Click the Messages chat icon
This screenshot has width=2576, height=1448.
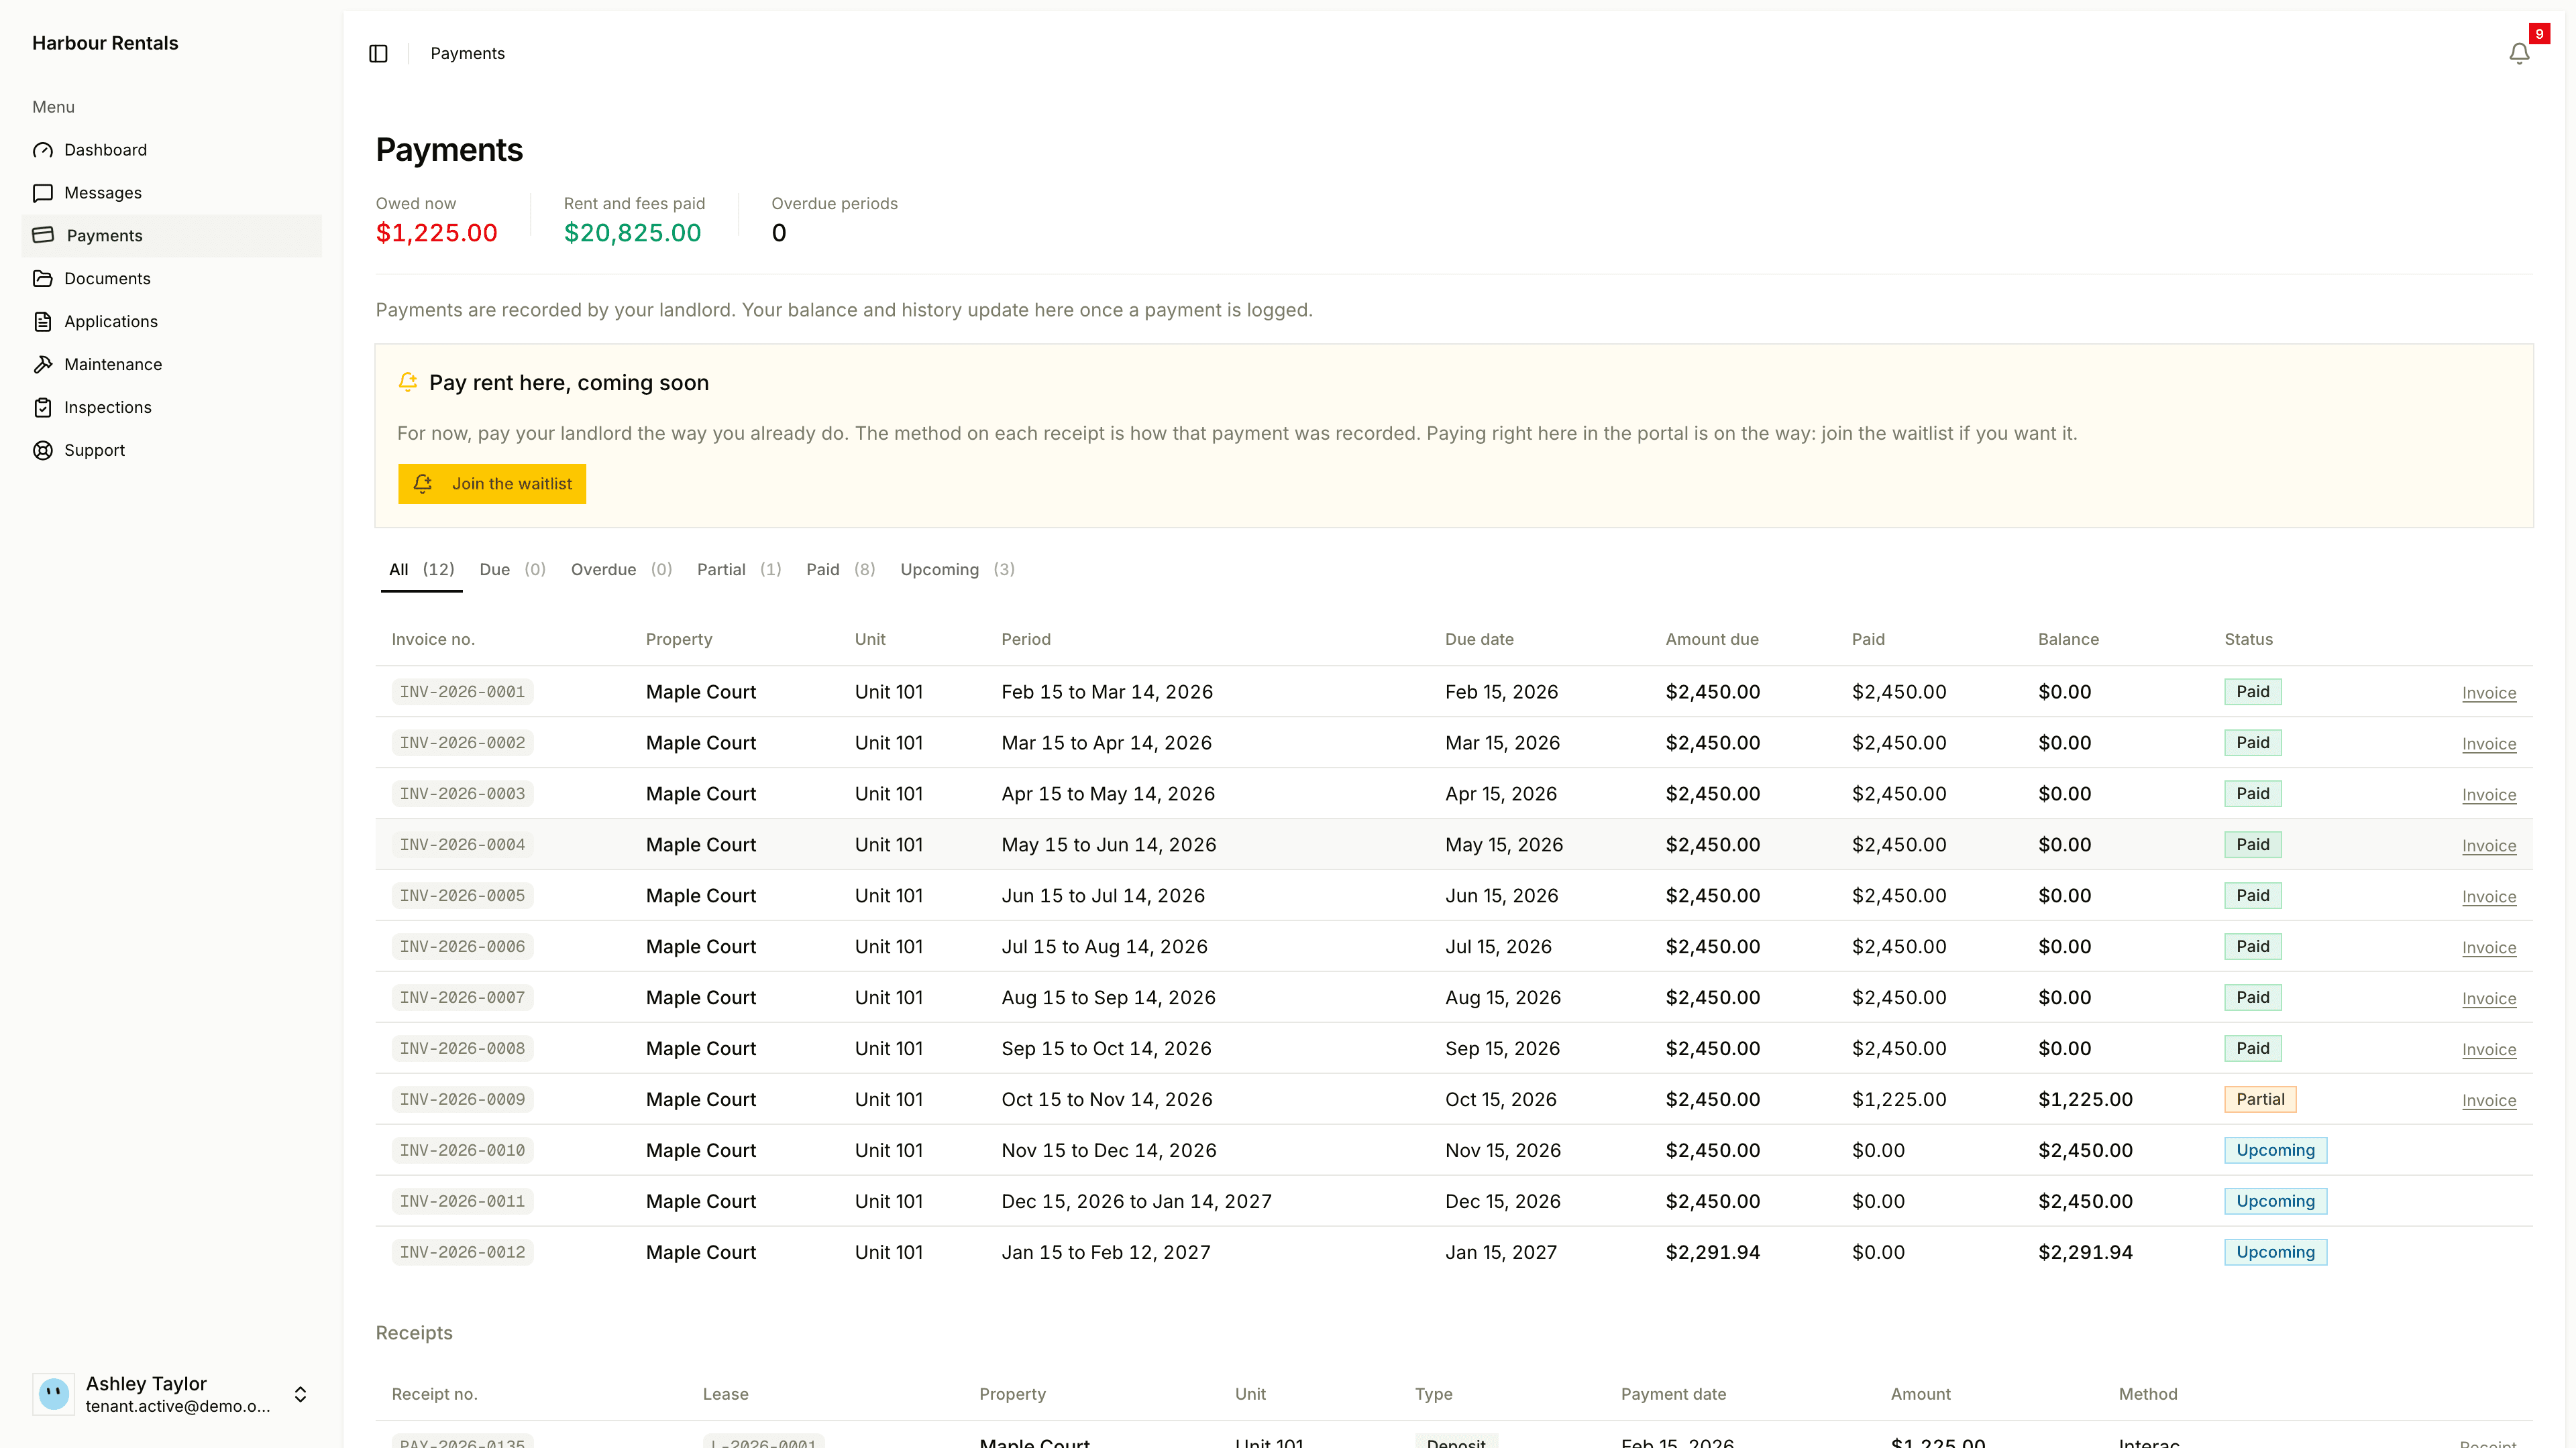point(43,193)
